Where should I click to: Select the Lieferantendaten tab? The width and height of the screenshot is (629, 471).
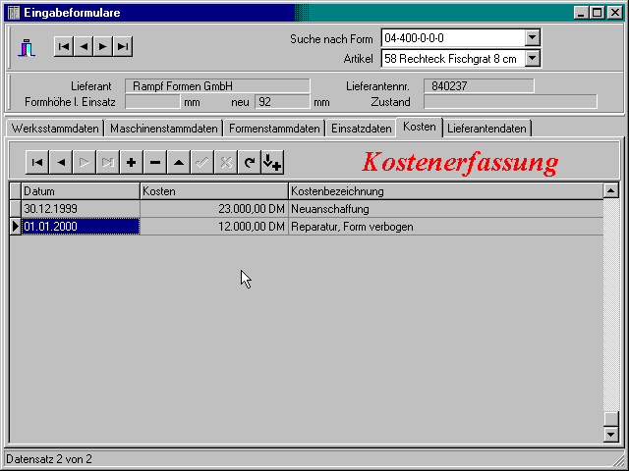click(x=487, y=129)
